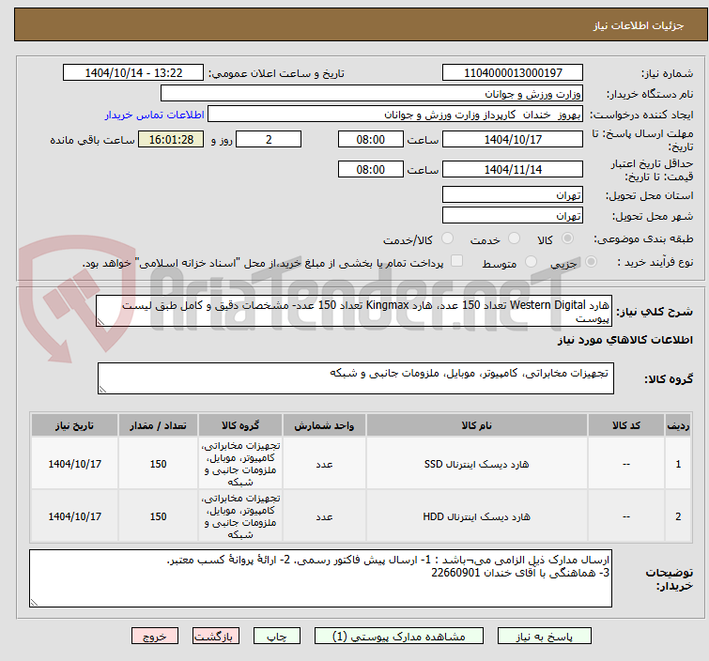
Task: Click the نام کالا column header
Action: [477, 425]
